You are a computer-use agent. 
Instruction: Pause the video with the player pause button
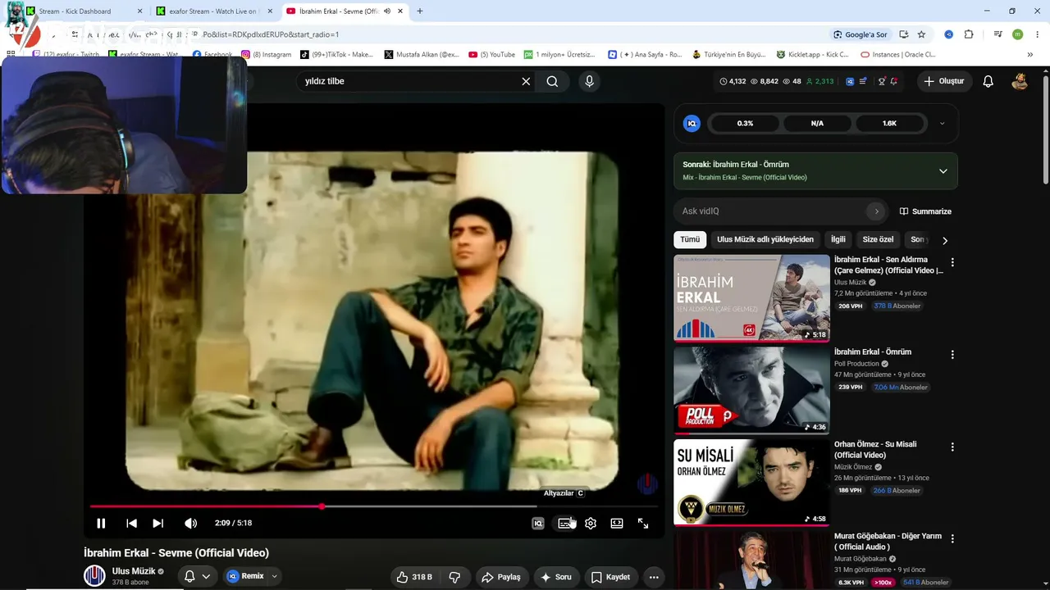[101, 524]
